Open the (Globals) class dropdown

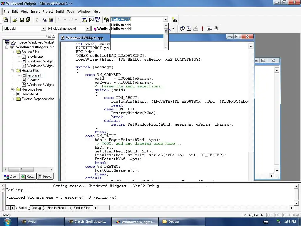coord(44,29)
